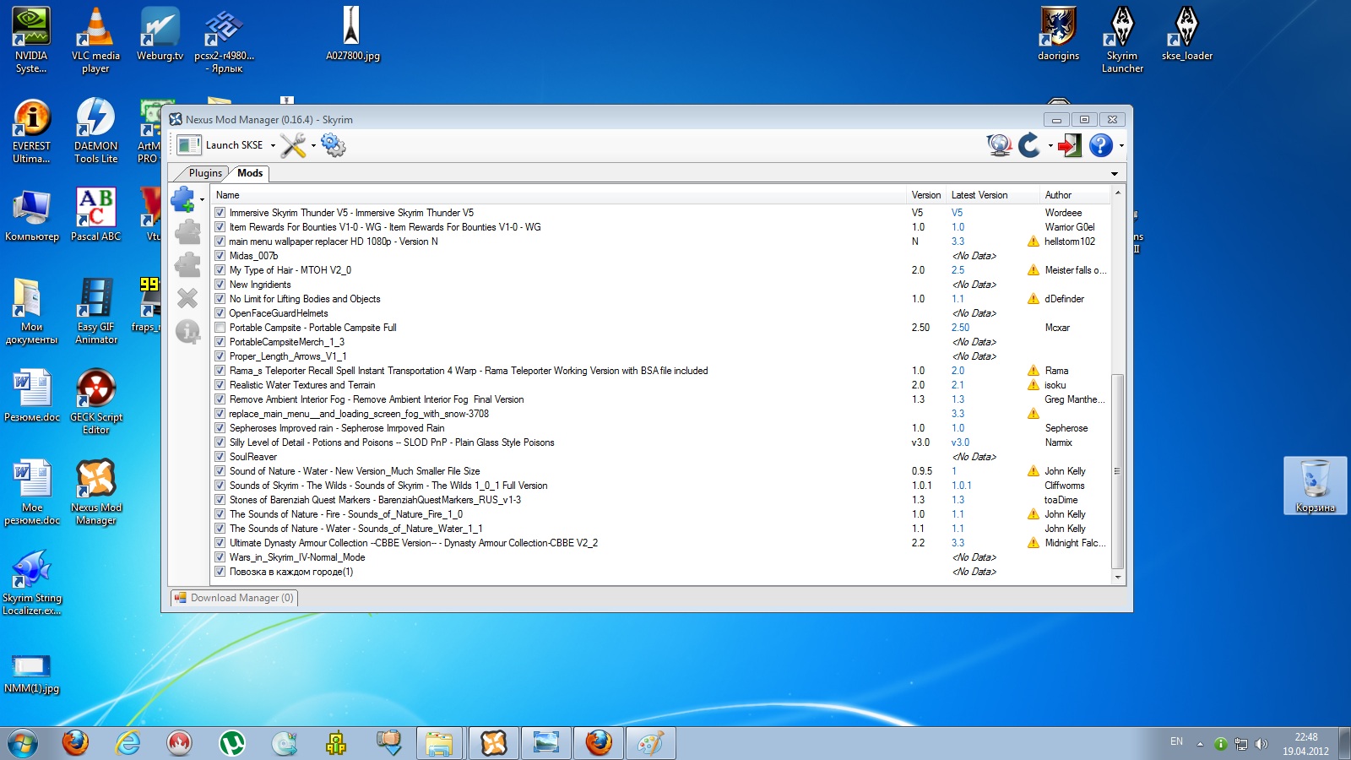Click the Nexus Mod Manager taskbar button
1351x760 pixels.
tap(494, 743)
